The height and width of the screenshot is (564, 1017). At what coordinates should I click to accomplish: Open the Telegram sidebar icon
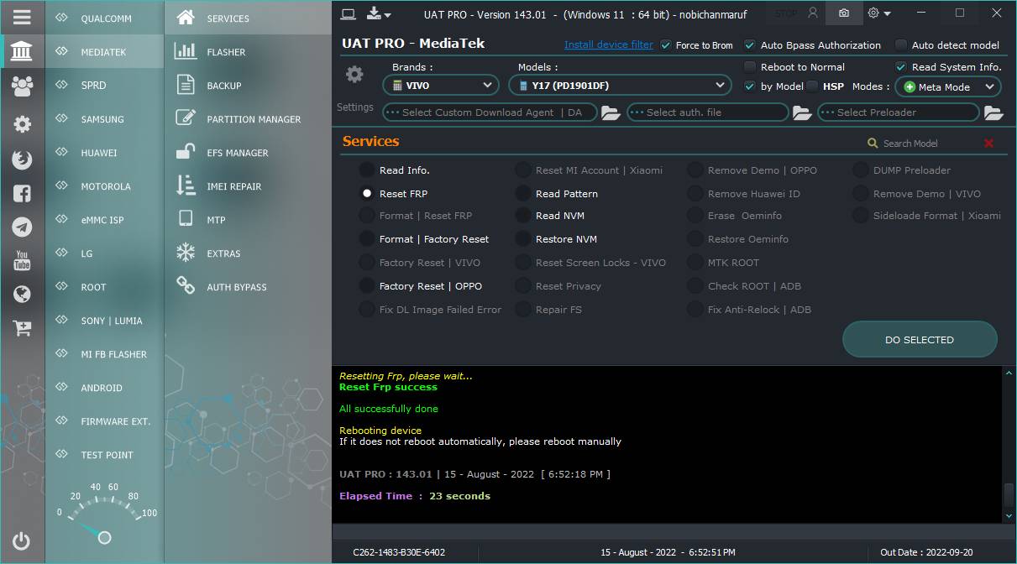[22, 227]
